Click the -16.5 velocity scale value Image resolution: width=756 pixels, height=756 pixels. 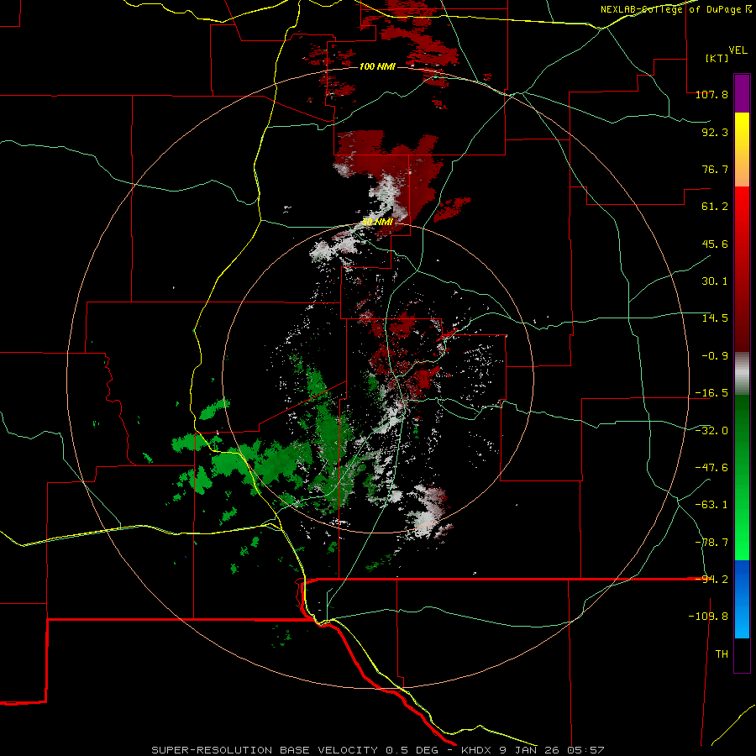711,393
